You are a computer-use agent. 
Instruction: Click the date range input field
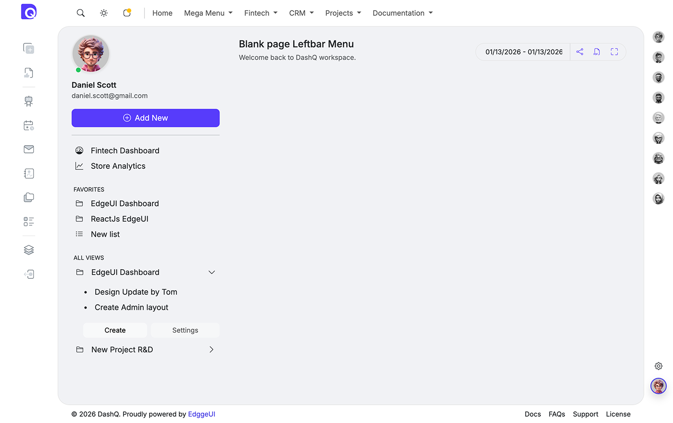(x=523, y=52)
